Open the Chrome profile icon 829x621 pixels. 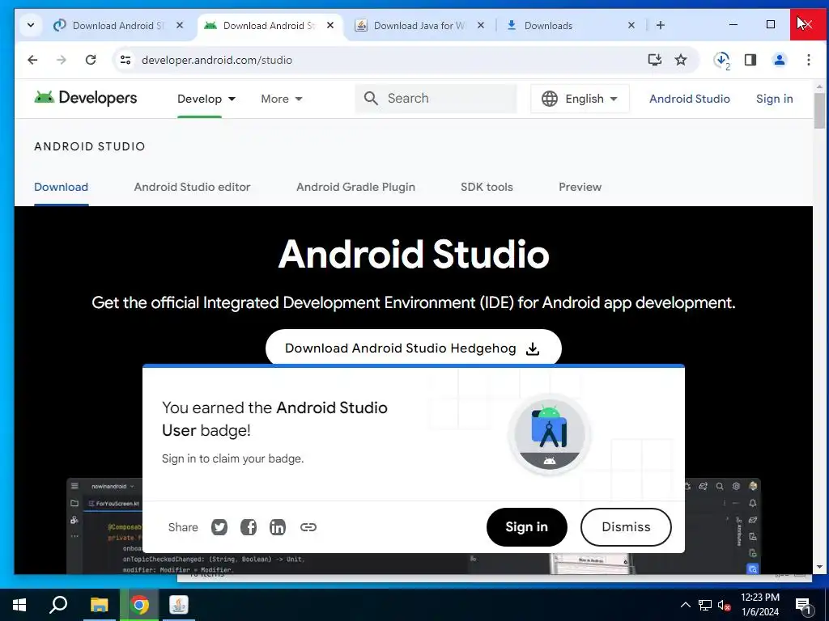780,60
